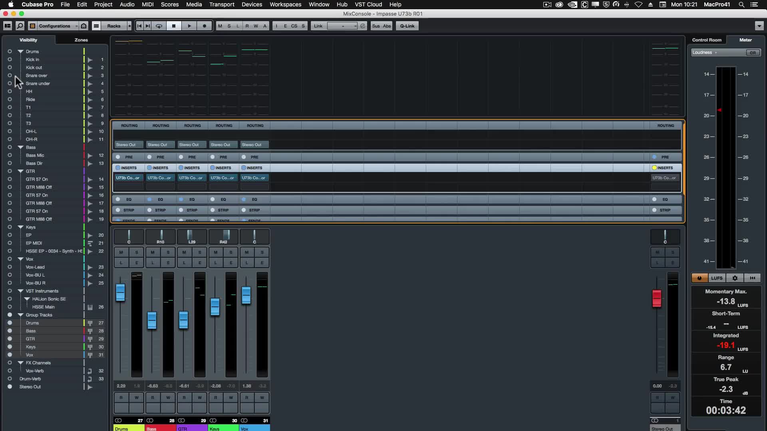Enable Listen on the GTR channel
Viewport: 767px width, 431px height.
point(184,263)
